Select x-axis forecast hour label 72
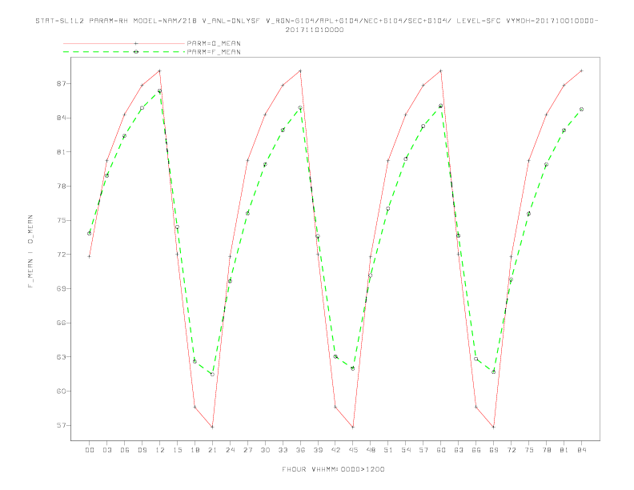Viewport: 634px width, 490px height. pos(512,450)
